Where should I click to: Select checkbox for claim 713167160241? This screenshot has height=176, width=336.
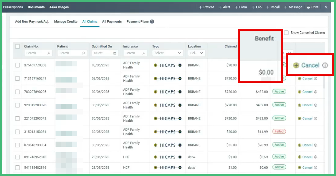pyautogui.click(x=18, y=79)
